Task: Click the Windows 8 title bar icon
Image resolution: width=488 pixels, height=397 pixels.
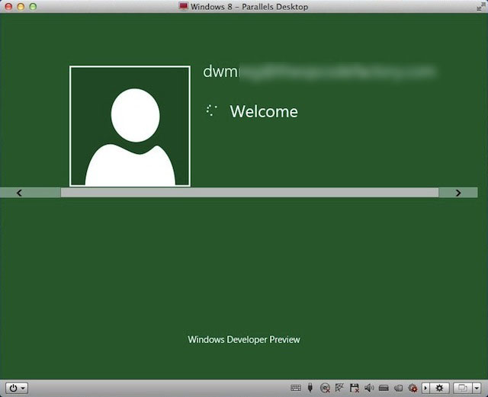Action: point(183,6)
